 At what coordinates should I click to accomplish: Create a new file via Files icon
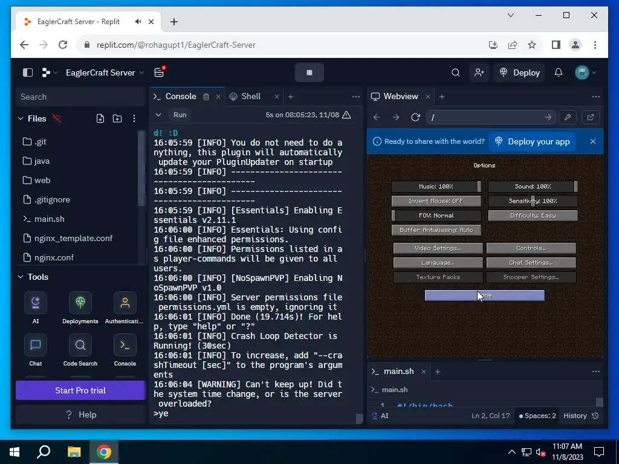tap(100, 118)
